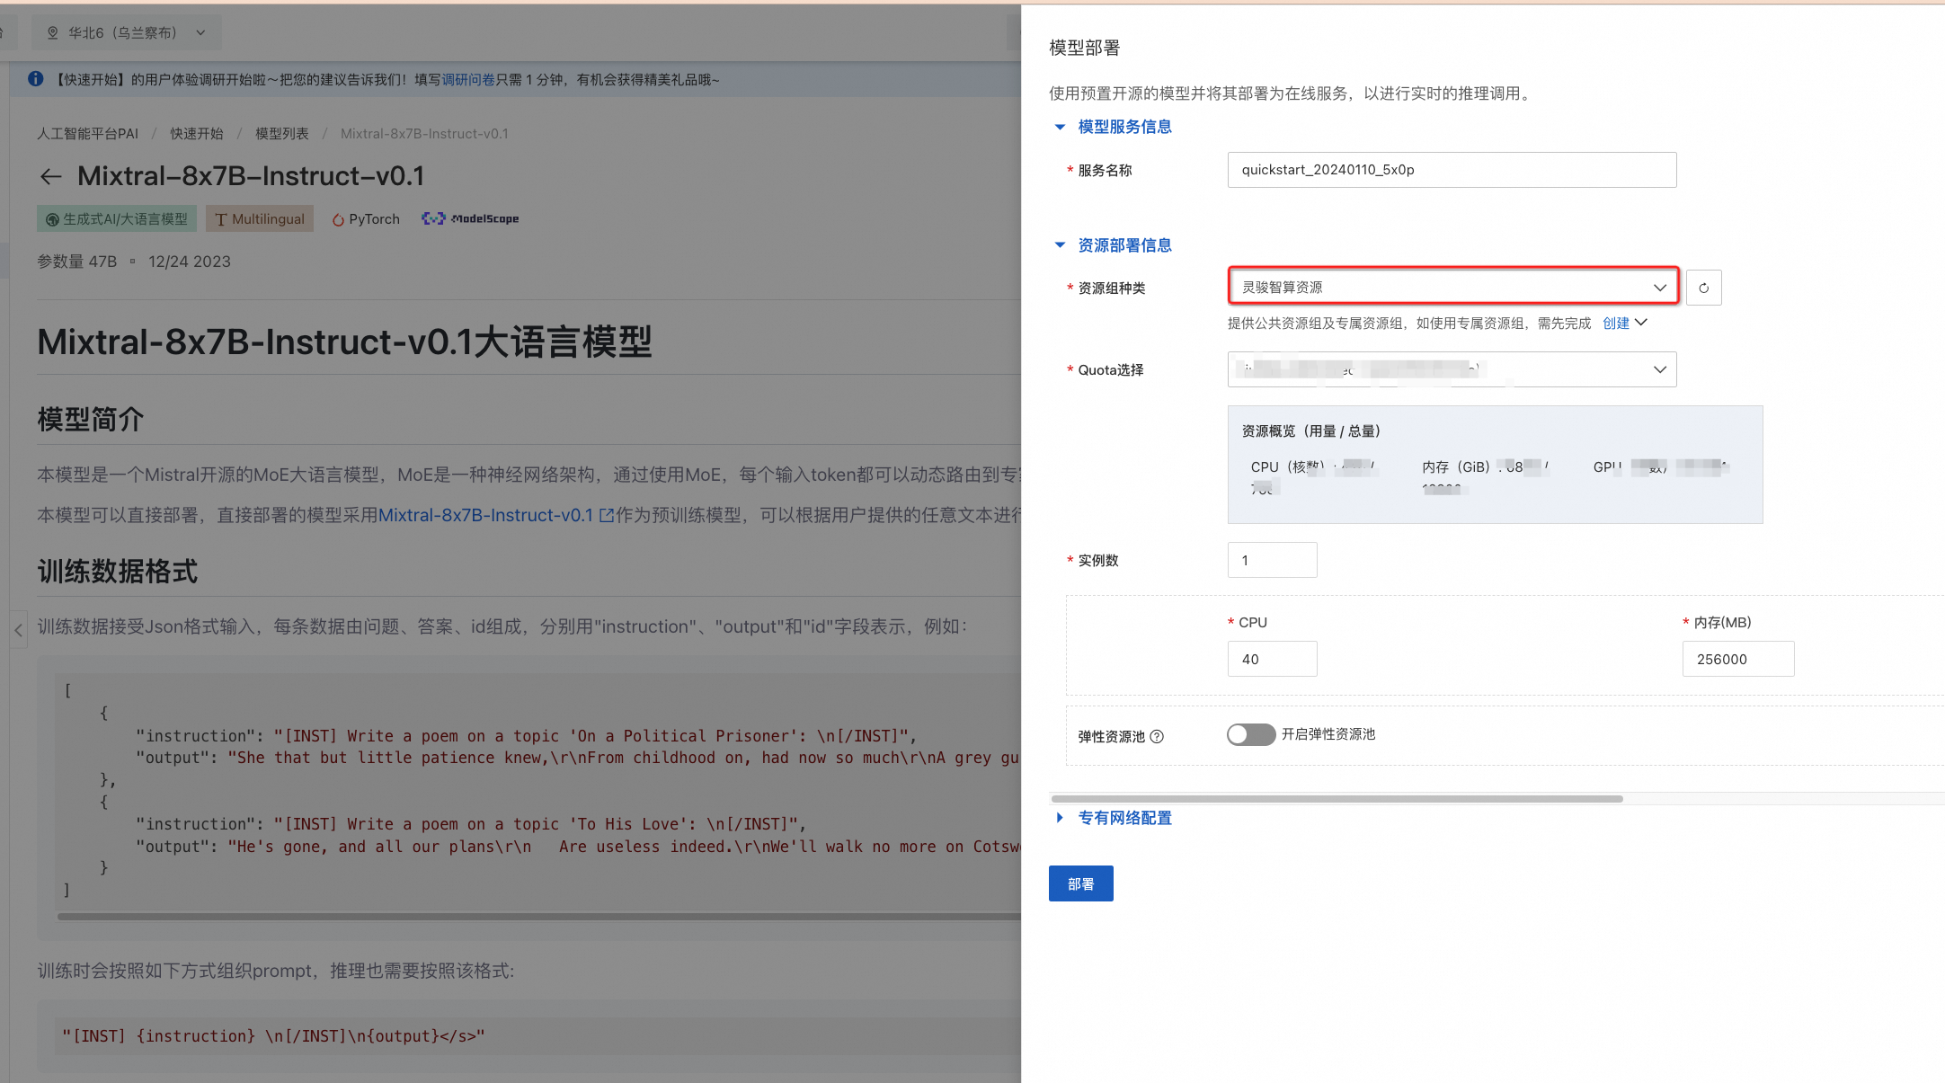Click the 生成式AI/大语言模型 tag
The image size is (1945, 1083).
[x=117, y=219]
